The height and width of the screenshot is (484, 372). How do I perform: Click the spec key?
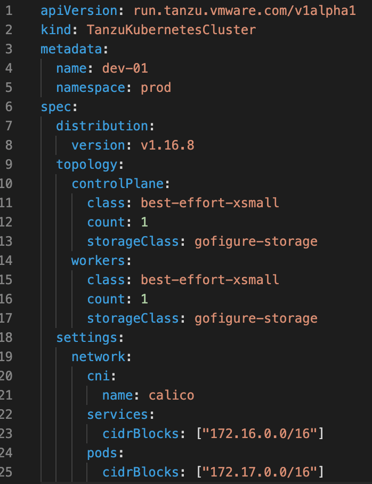click(x=56, y=106)
